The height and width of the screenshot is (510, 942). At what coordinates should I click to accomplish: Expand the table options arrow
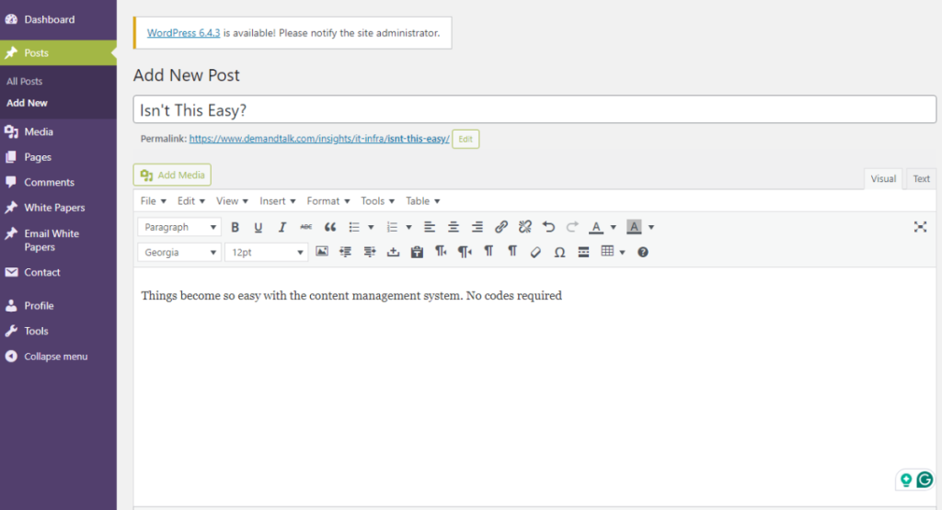[623, 252]
